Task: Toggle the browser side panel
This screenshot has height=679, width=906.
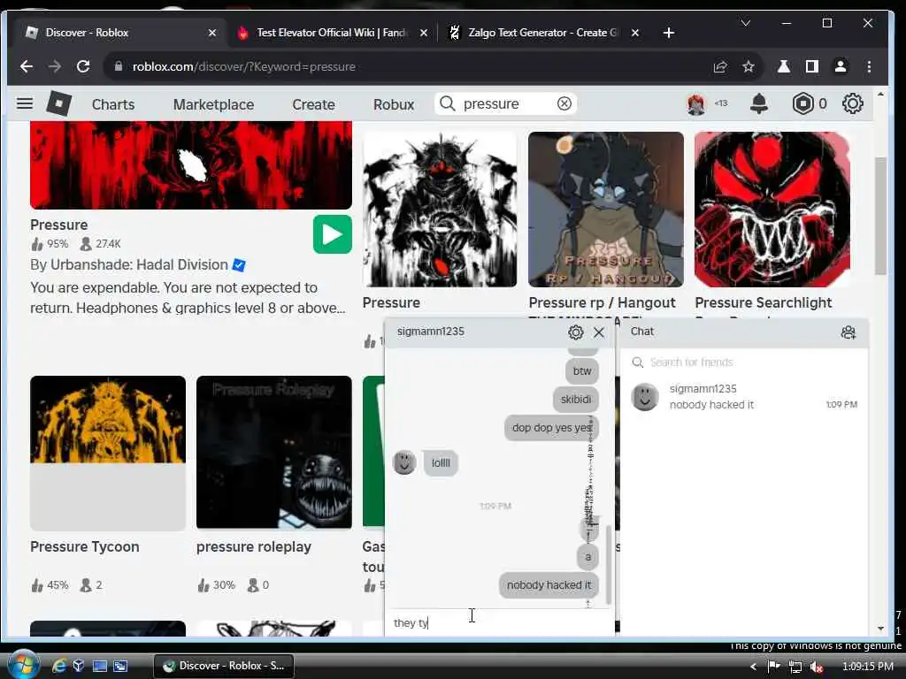Action: 812,67
